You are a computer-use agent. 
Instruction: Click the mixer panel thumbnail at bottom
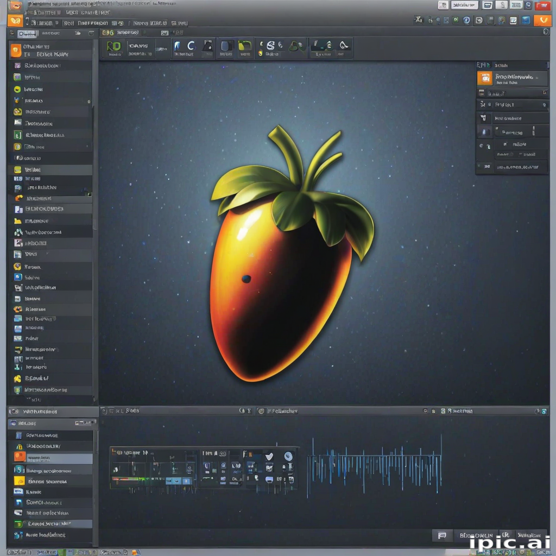pos(204,469)
